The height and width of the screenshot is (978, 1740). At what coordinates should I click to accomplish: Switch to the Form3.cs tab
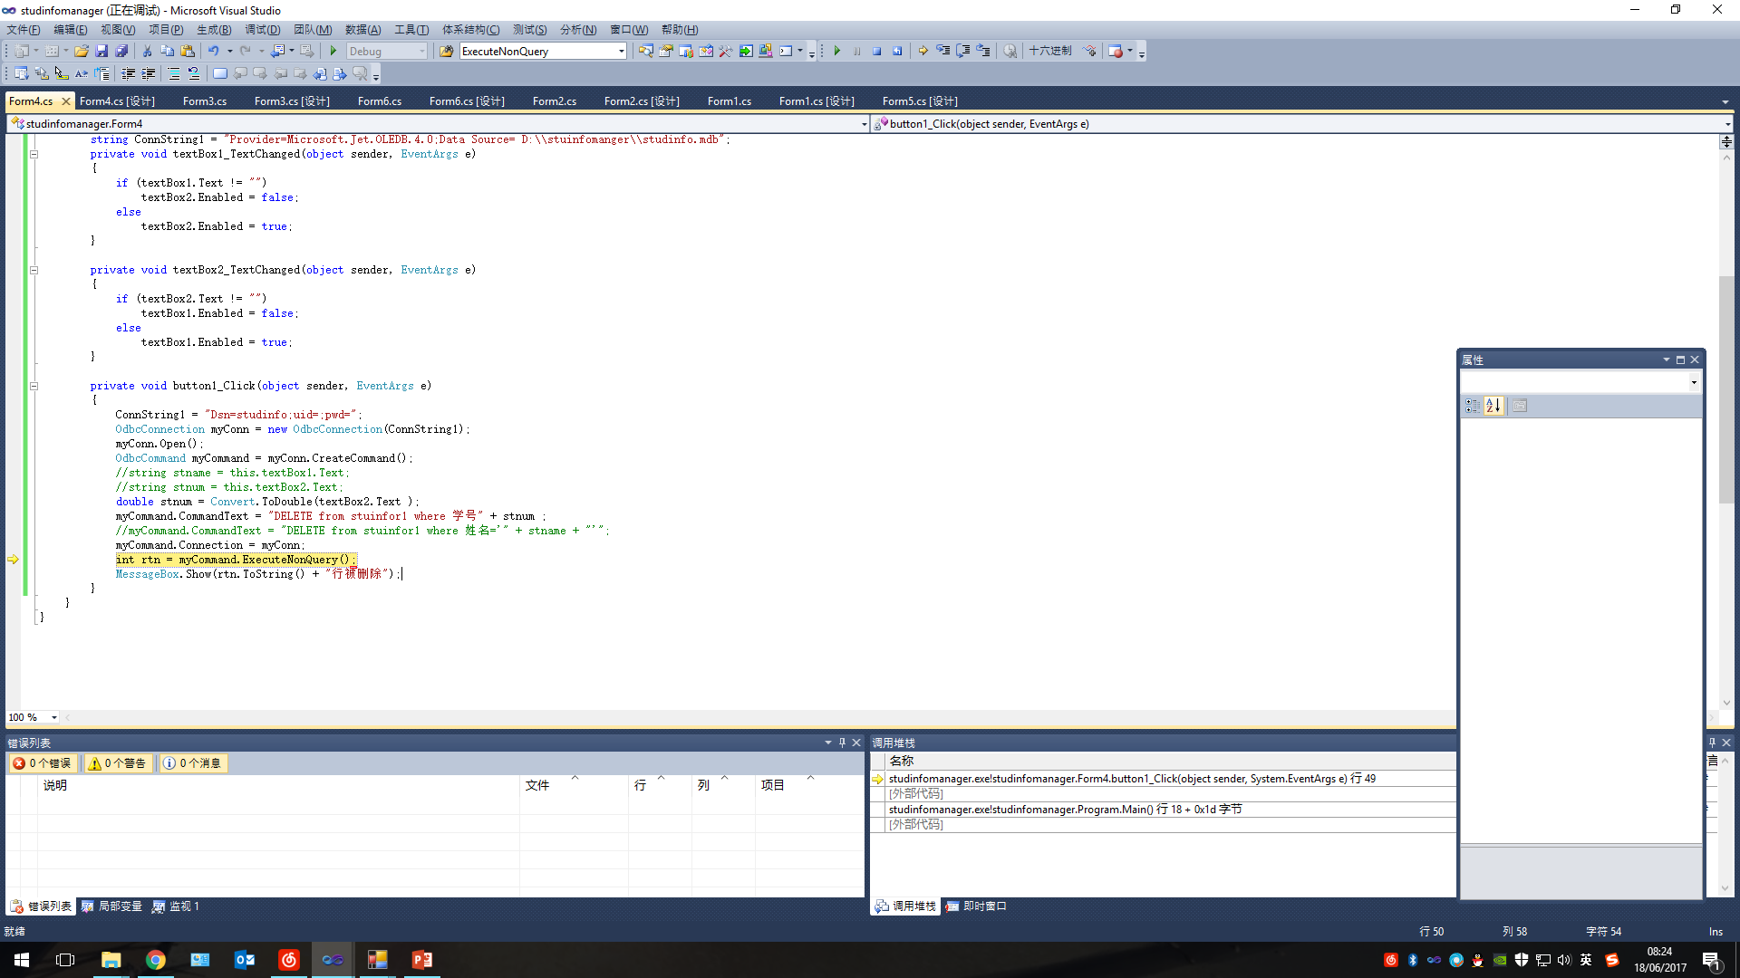coord(205,101)
